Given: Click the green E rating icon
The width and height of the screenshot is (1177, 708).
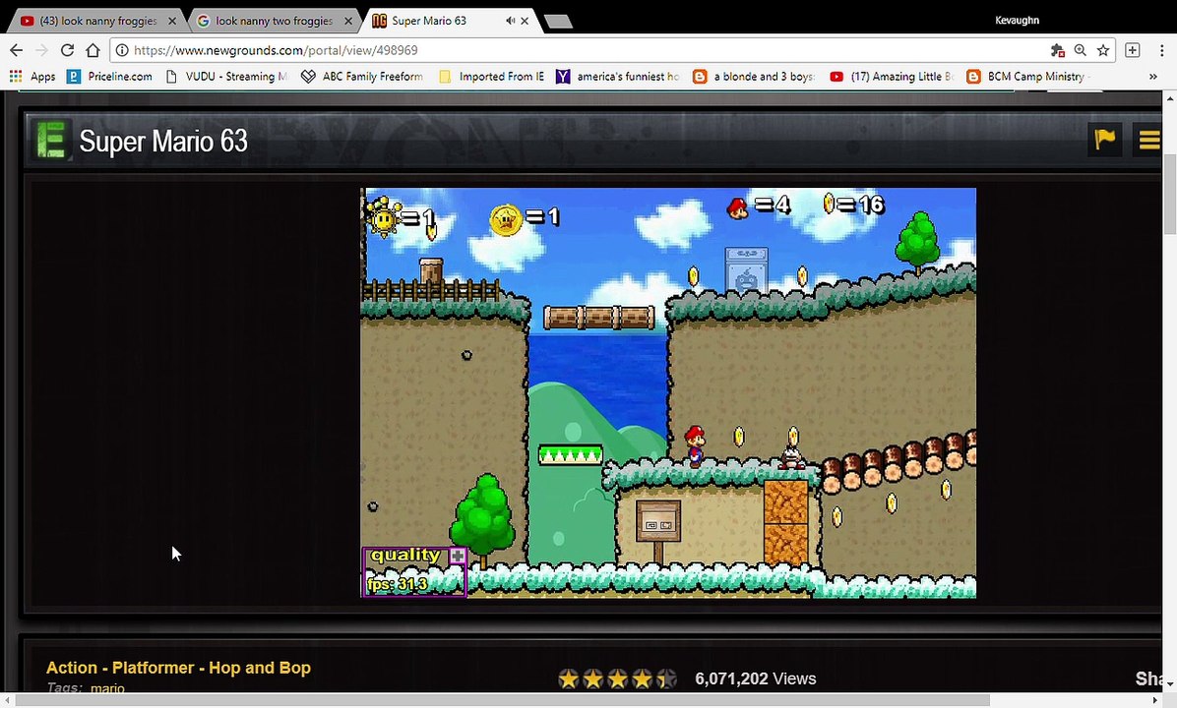Looking at the screenshot, I should 51,140.
